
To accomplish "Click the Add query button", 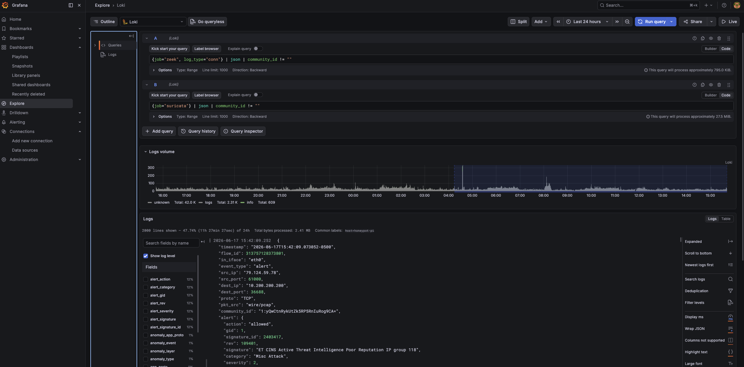I will click(x=159, y=131).
